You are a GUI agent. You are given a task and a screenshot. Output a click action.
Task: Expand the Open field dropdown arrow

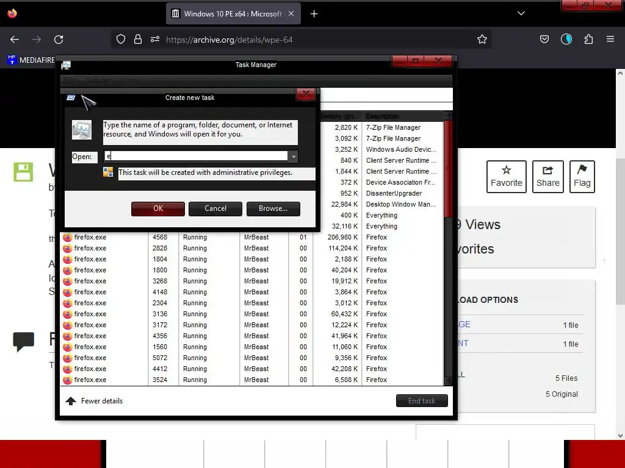tap(294, 157)
